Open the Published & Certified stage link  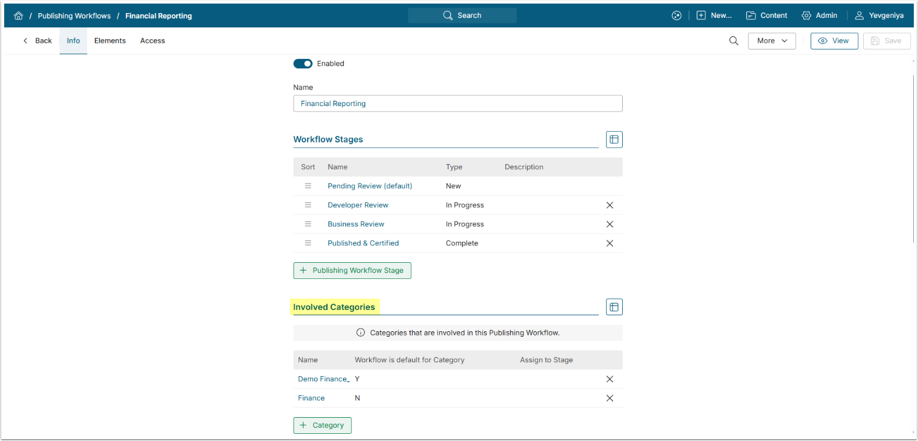[x=363, y=243]
